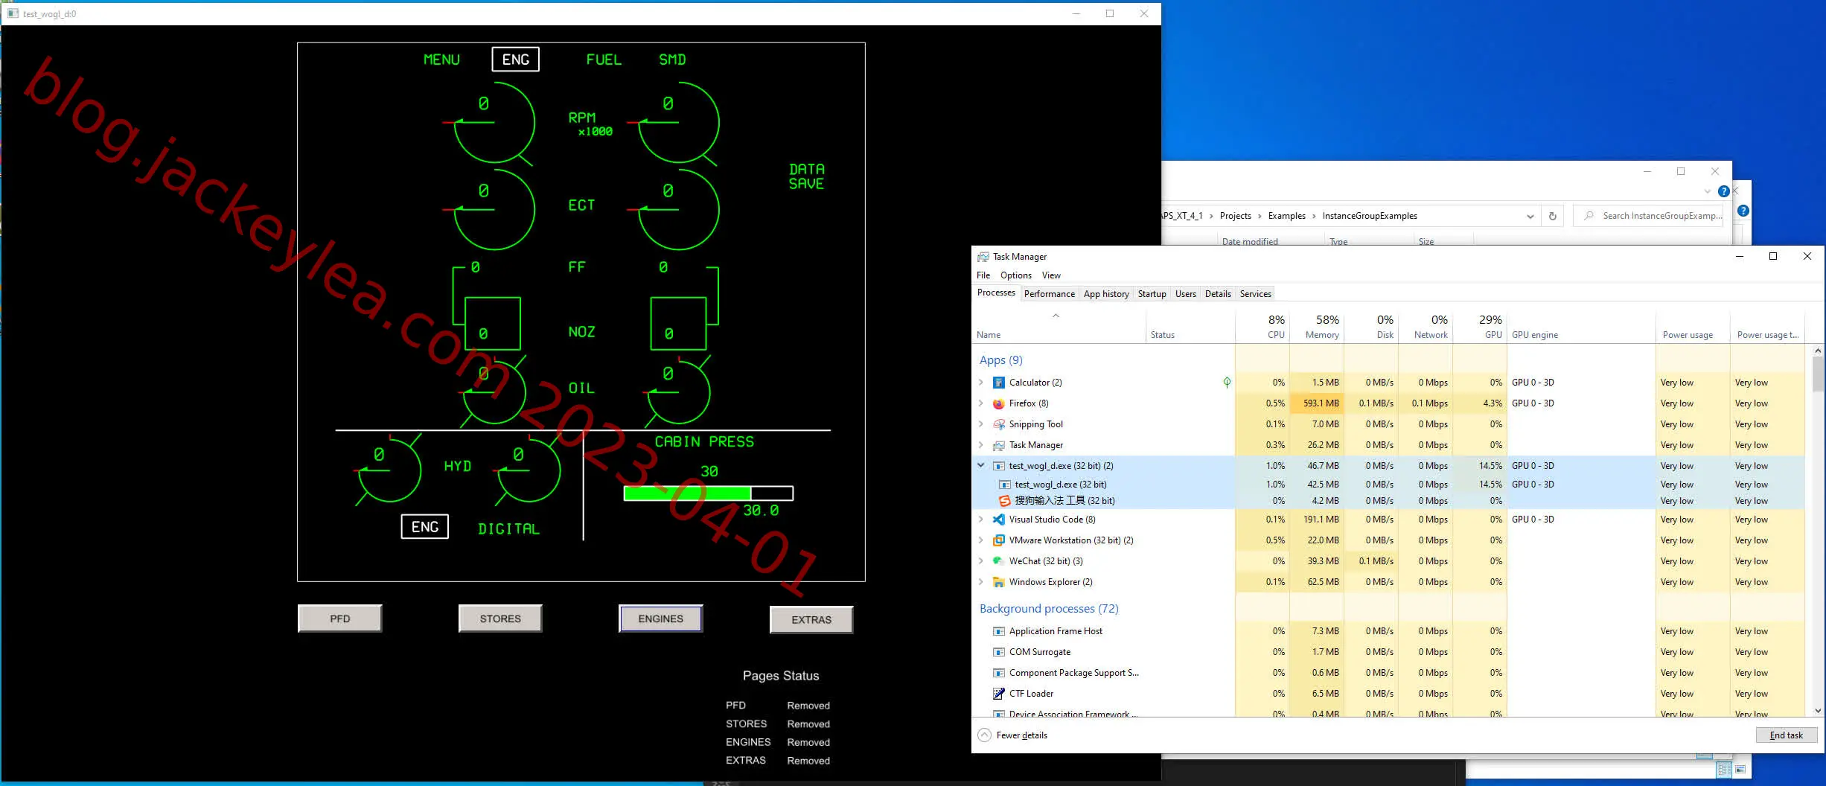The height and width of the screenshot is (786, 1826).
Task: Collapse the test_wogl_d.exe process group
Action: pyautogui.click(x=981, y=466)
